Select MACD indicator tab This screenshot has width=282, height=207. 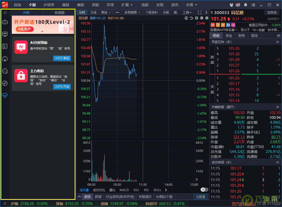click(124, 190)
